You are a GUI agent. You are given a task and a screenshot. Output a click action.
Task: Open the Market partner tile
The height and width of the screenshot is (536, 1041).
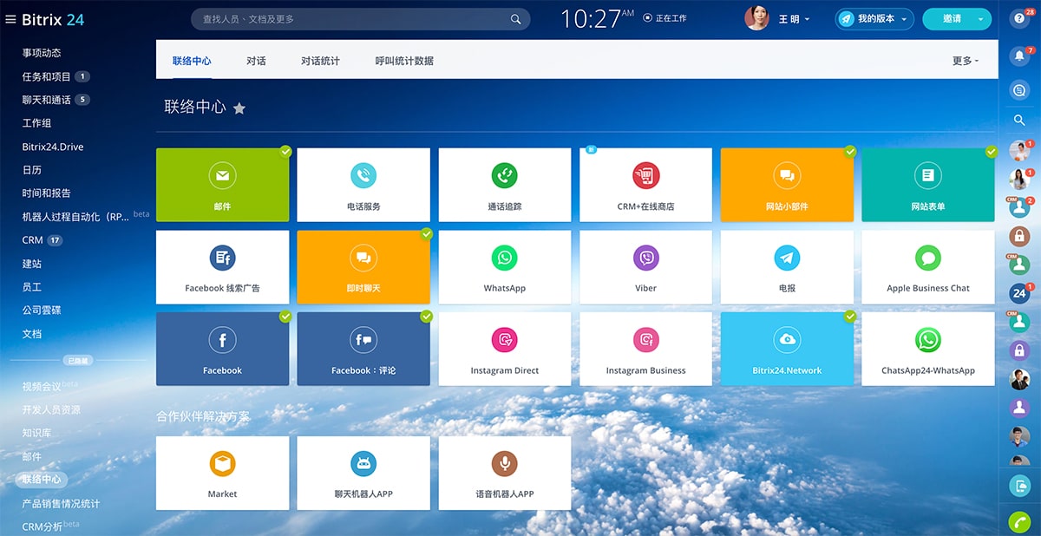pyautogui.click(x=222, y=473)
